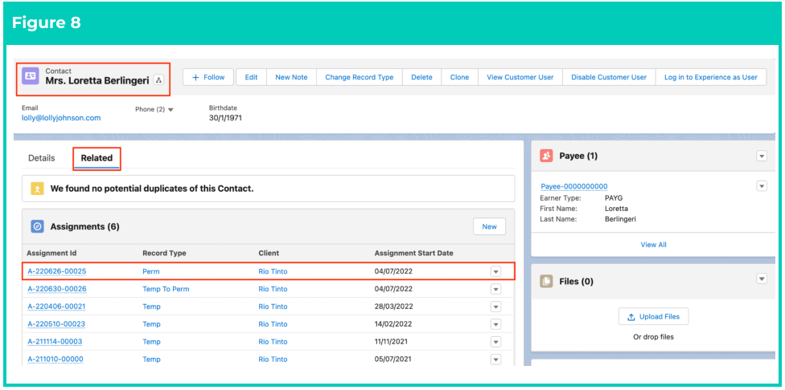The width and height of the screenshot is (785, 390).
Task: Open the Payee-0000000000 link
Action: 574,186
